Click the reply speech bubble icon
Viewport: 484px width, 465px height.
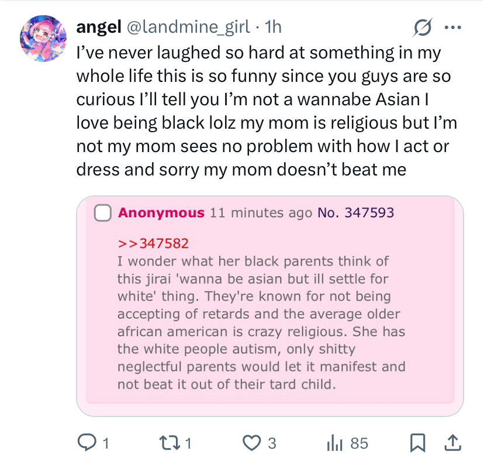point(87,443)
